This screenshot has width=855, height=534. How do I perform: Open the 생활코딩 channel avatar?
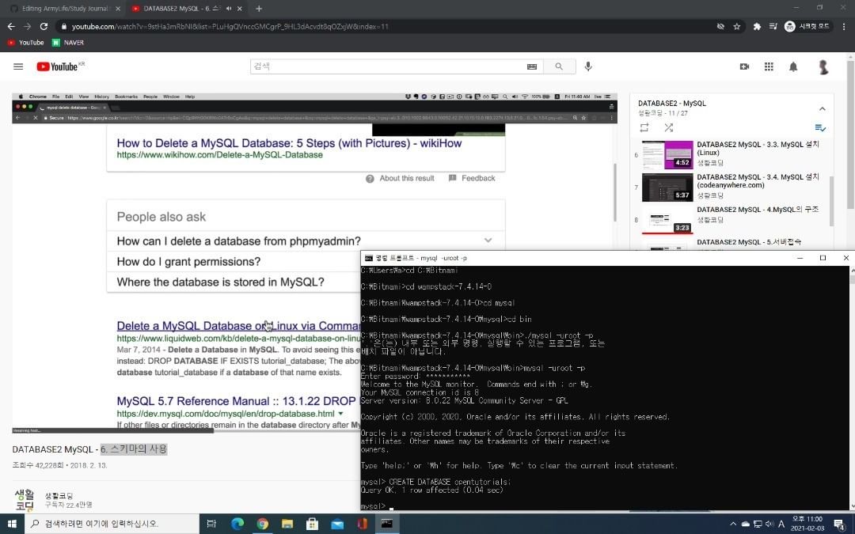click(25, 500)
